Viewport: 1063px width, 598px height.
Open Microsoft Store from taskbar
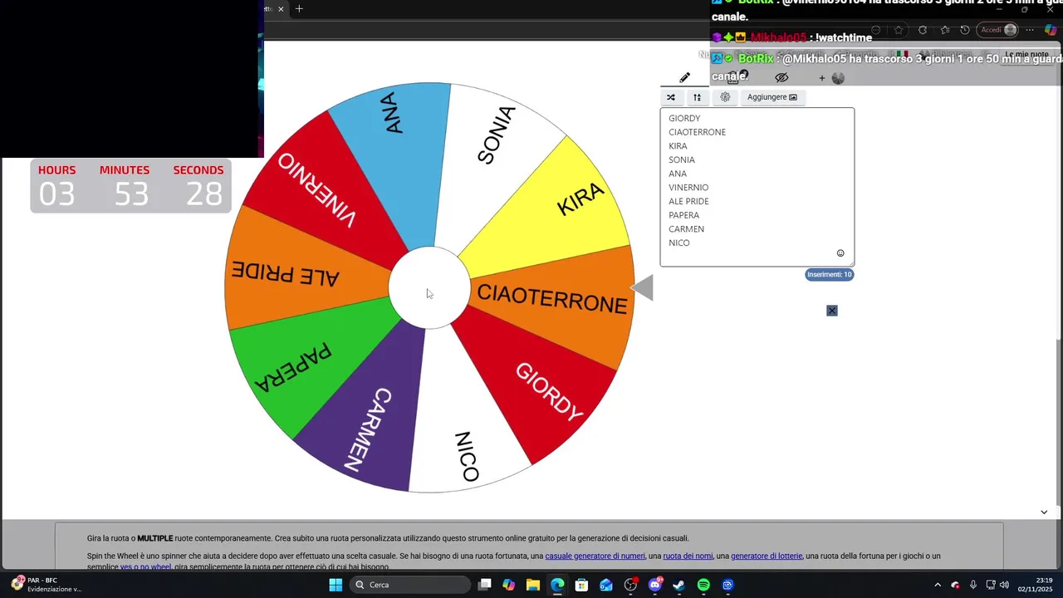click(x=581, y=585)
